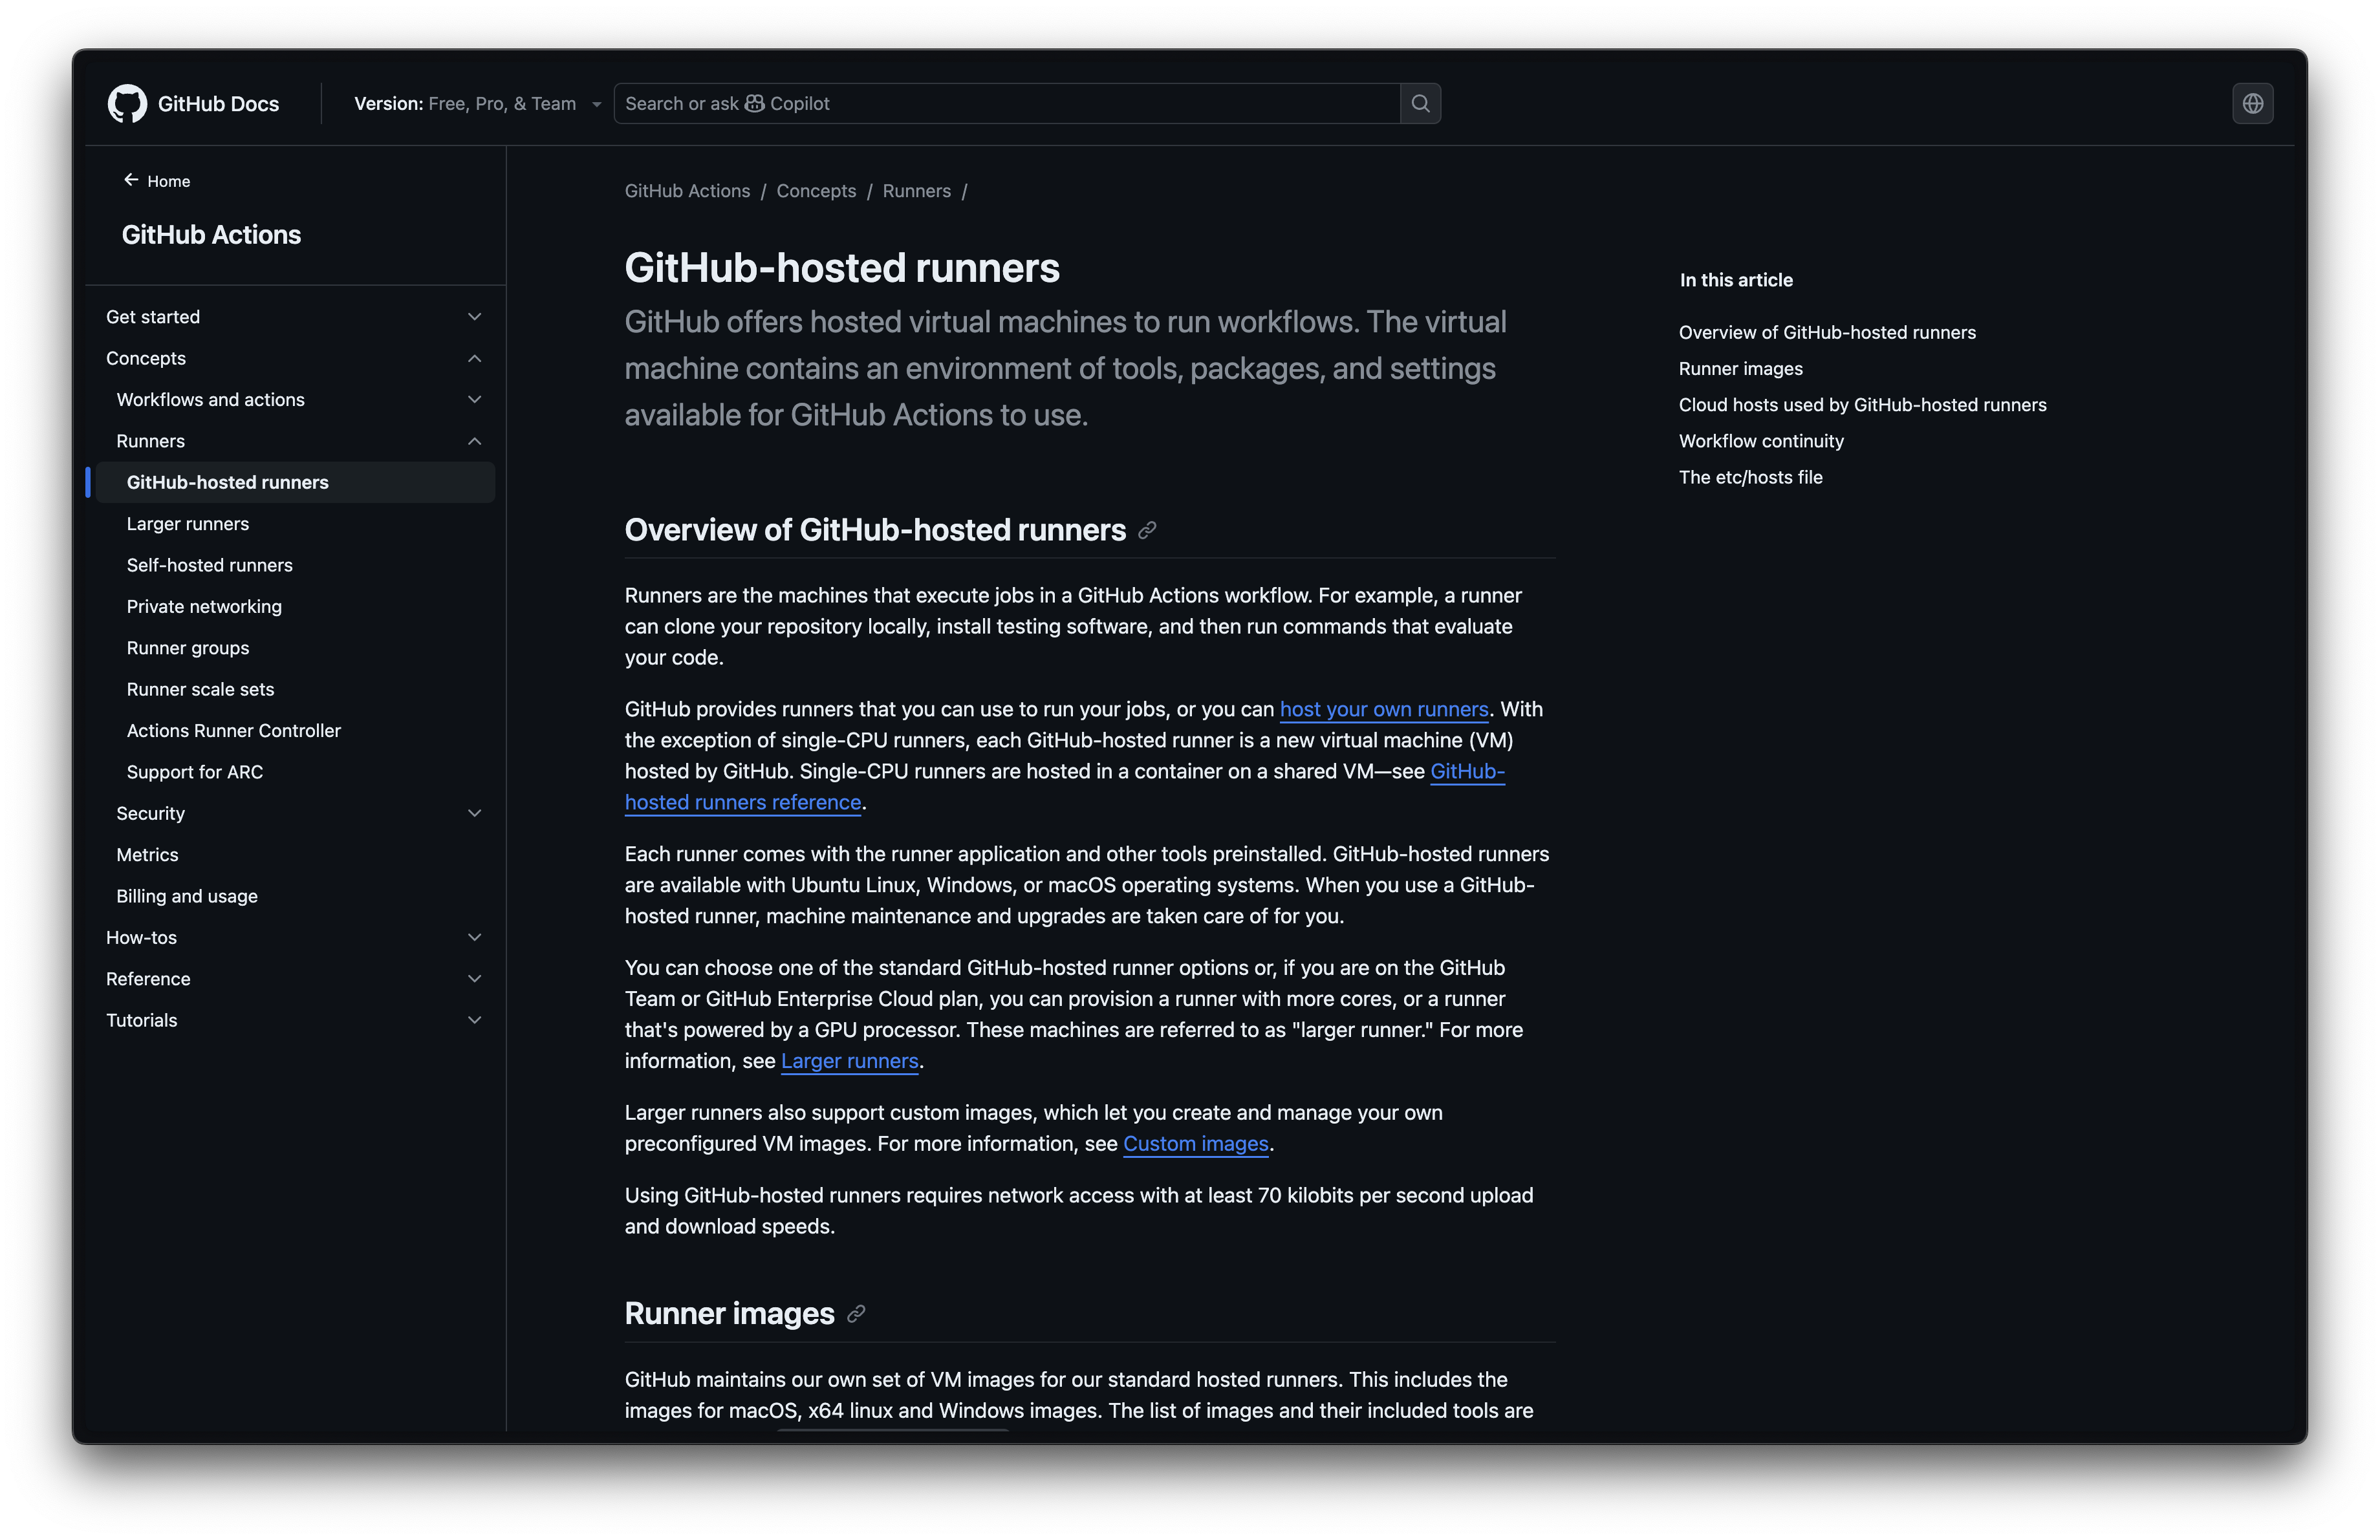Click the Custom images link

pos(1196,1143)
